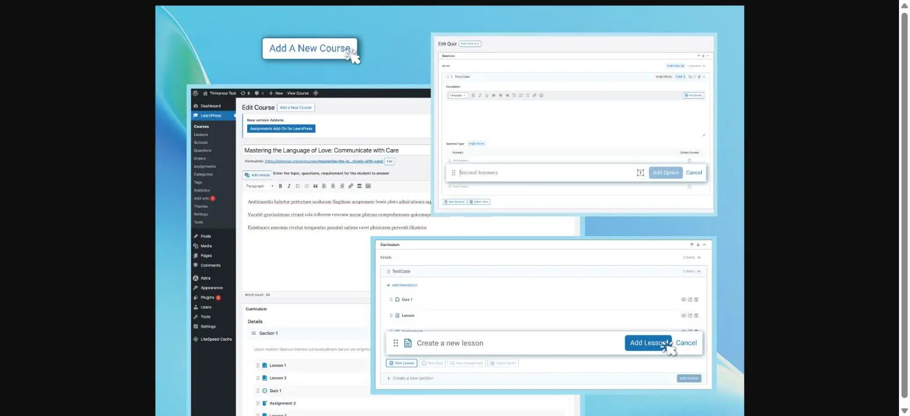Cancel adding the Second Answers option

pyautogui.click(x=694, y=173)
